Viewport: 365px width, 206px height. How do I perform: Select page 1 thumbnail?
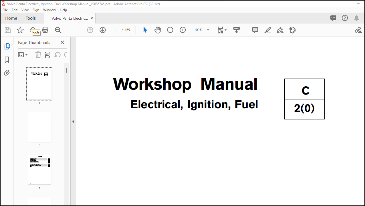tap(39, 84)
